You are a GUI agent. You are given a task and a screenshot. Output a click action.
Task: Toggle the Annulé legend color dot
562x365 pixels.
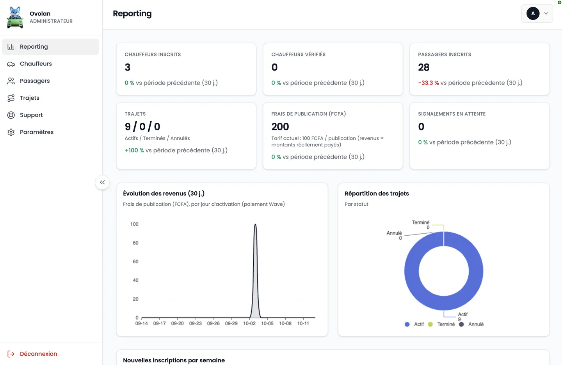pos(461,324)
